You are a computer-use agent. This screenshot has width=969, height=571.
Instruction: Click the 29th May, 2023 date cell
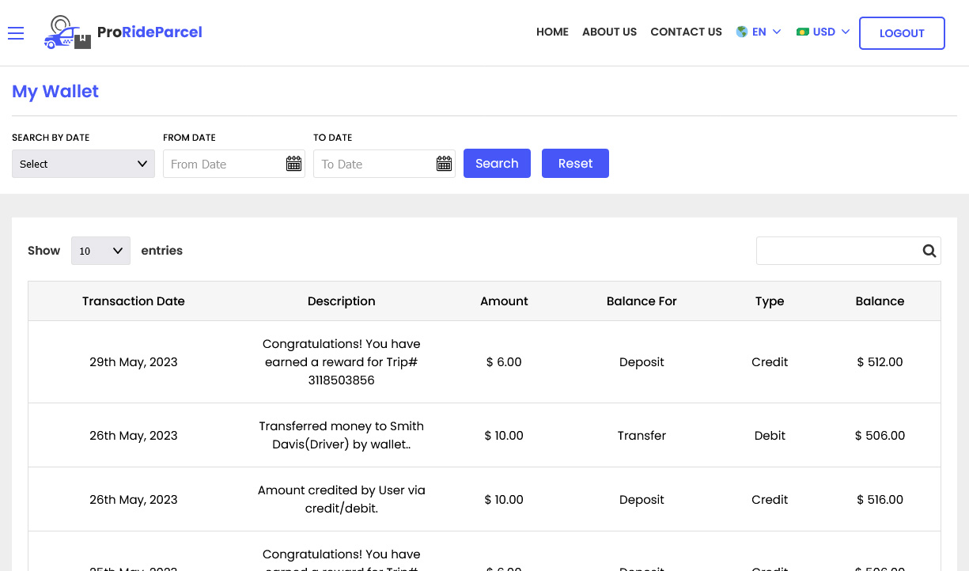[134, 362]
